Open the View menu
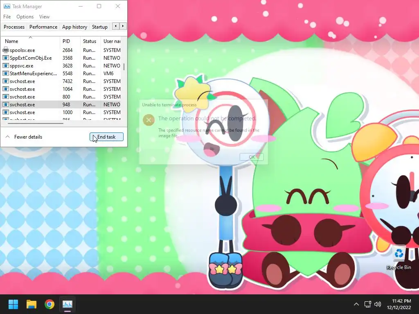The width and height of the screenshot is (419, 314). click(44, 16)
